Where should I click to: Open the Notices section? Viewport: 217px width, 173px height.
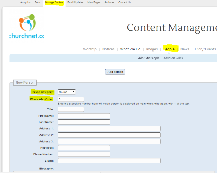[x=108, y=49]
